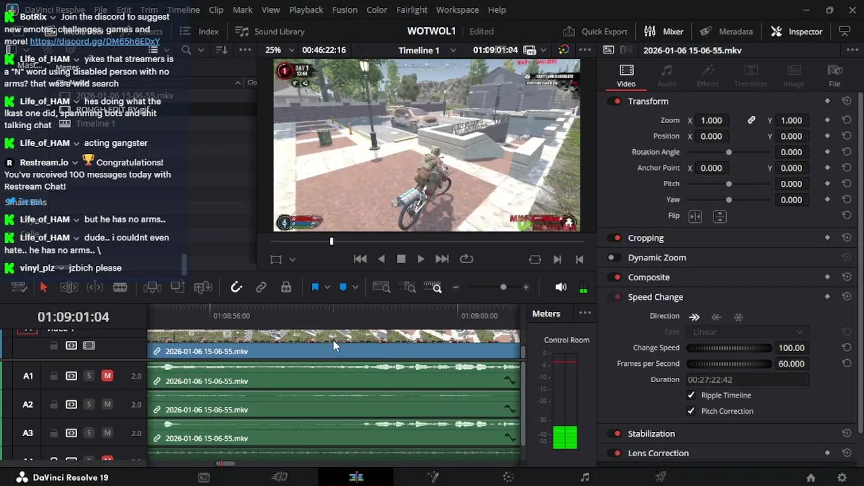Image resolution: width=864 pixels, height=486 pixels.
Task: Open the Color page icon
Action: (508, 477)
